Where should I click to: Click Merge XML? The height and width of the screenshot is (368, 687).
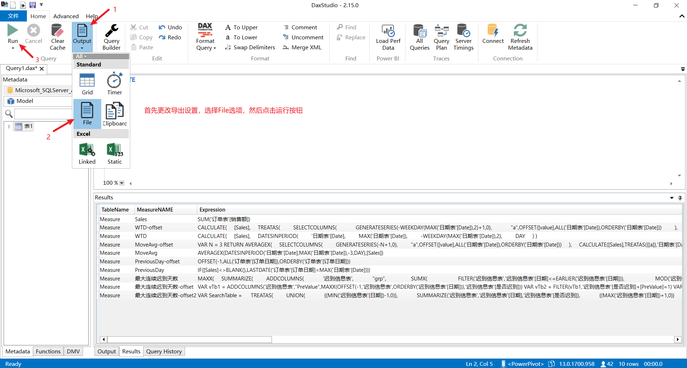[302, 47]
